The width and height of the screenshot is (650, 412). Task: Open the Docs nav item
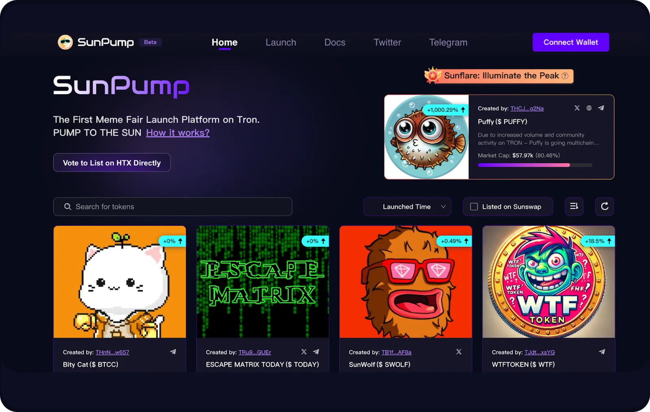click(335, 42)
